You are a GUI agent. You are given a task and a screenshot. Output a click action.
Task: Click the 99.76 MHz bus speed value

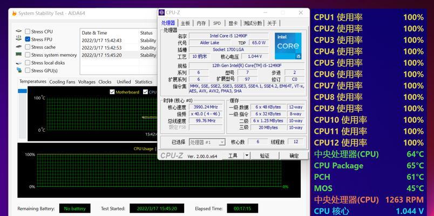(206, 121)
